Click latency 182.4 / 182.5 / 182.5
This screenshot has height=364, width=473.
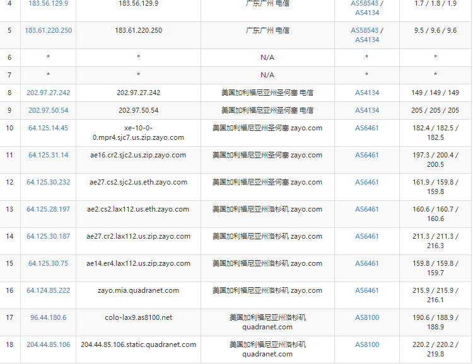pyautogui.click(x=435, y=133)
